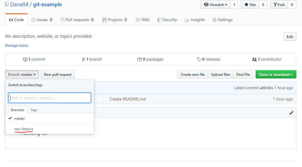This screenshot has width=302, height=167.
Task: Open the repository Settings tab
Action: pos(222,20)
